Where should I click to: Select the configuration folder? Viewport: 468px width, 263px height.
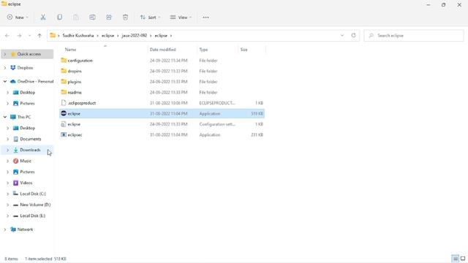(x=162, y=61)
